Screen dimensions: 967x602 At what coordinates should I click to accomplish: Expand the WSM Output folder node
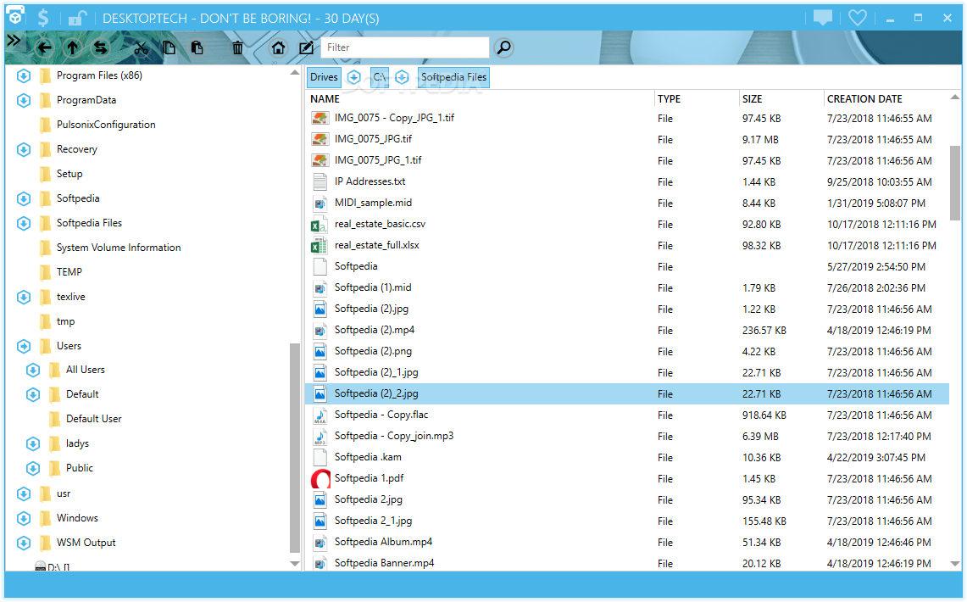(24, 543)
